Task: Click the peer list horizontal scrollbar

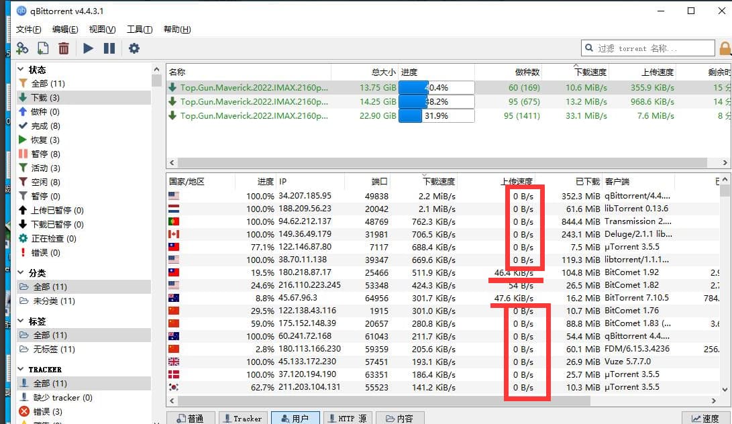Action: click(x=384, y=401)
